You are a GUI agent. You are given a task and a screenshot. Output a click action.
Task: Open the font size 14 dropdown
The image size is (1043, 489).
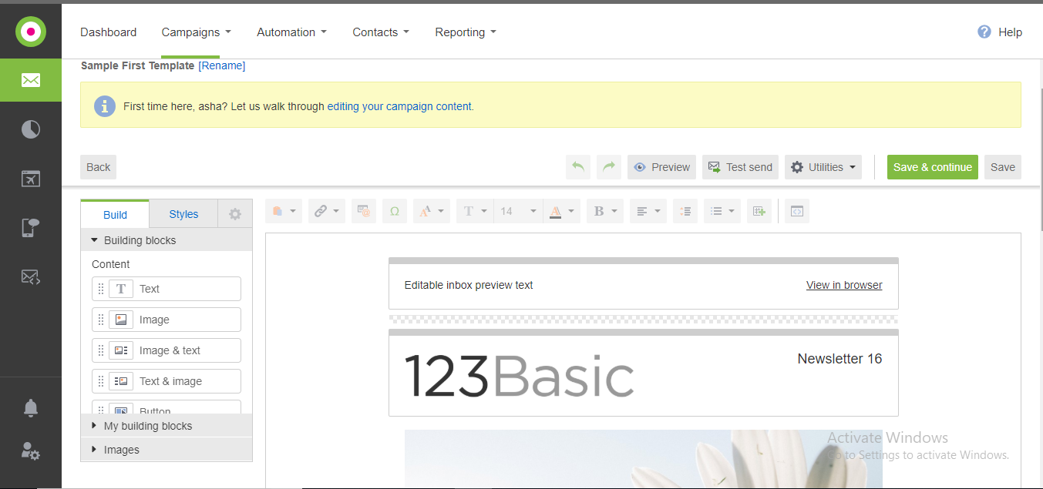(x=517, y=211)
